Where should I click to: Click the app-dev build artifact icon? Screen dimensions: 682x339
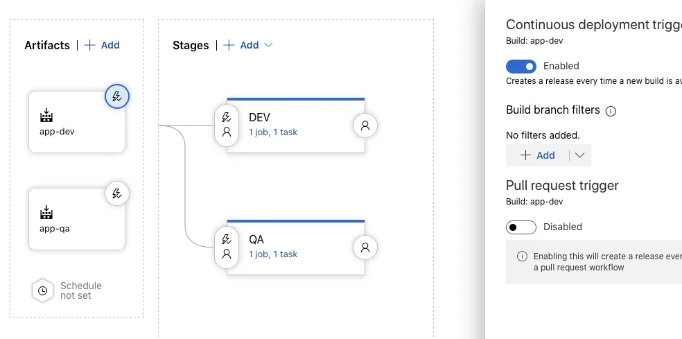click(x=46, y=115)
